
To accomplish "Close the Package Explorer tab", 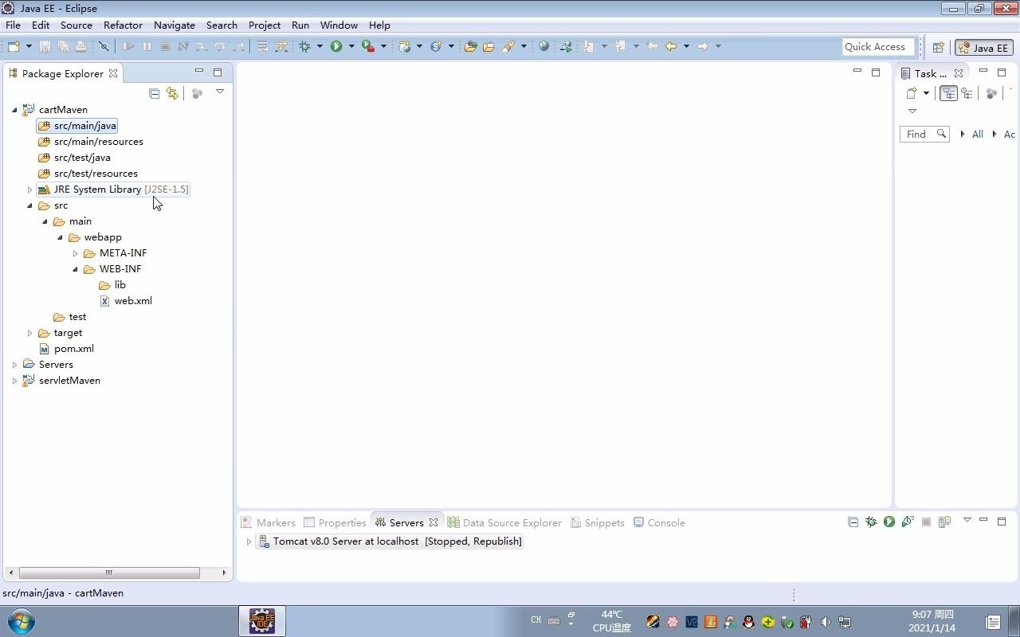I will (x=113, y=73).
